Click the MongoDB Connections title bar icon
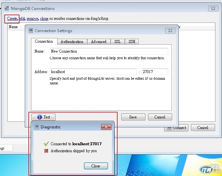This screenshot has width=222, height=176. pos(7,9)
